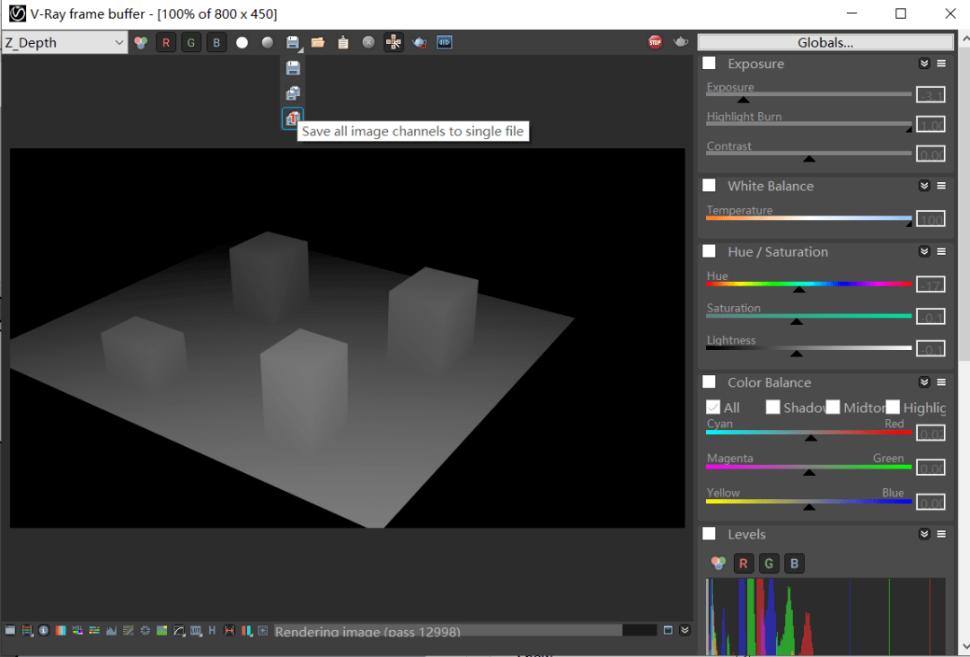The height and width of the screenshot is (657, 970).
Task: Click the Load image folder icon
Action: [318, 42]
